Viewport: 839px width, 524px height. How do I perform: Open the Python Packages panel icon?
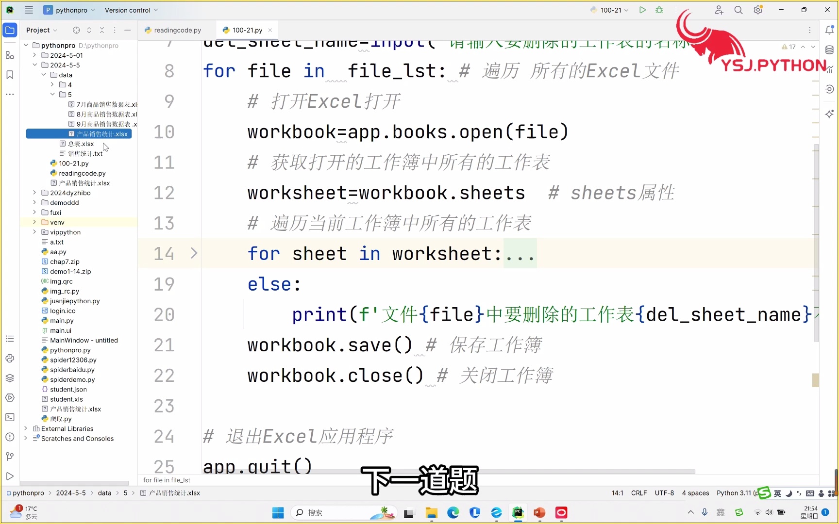pos(10,378)
